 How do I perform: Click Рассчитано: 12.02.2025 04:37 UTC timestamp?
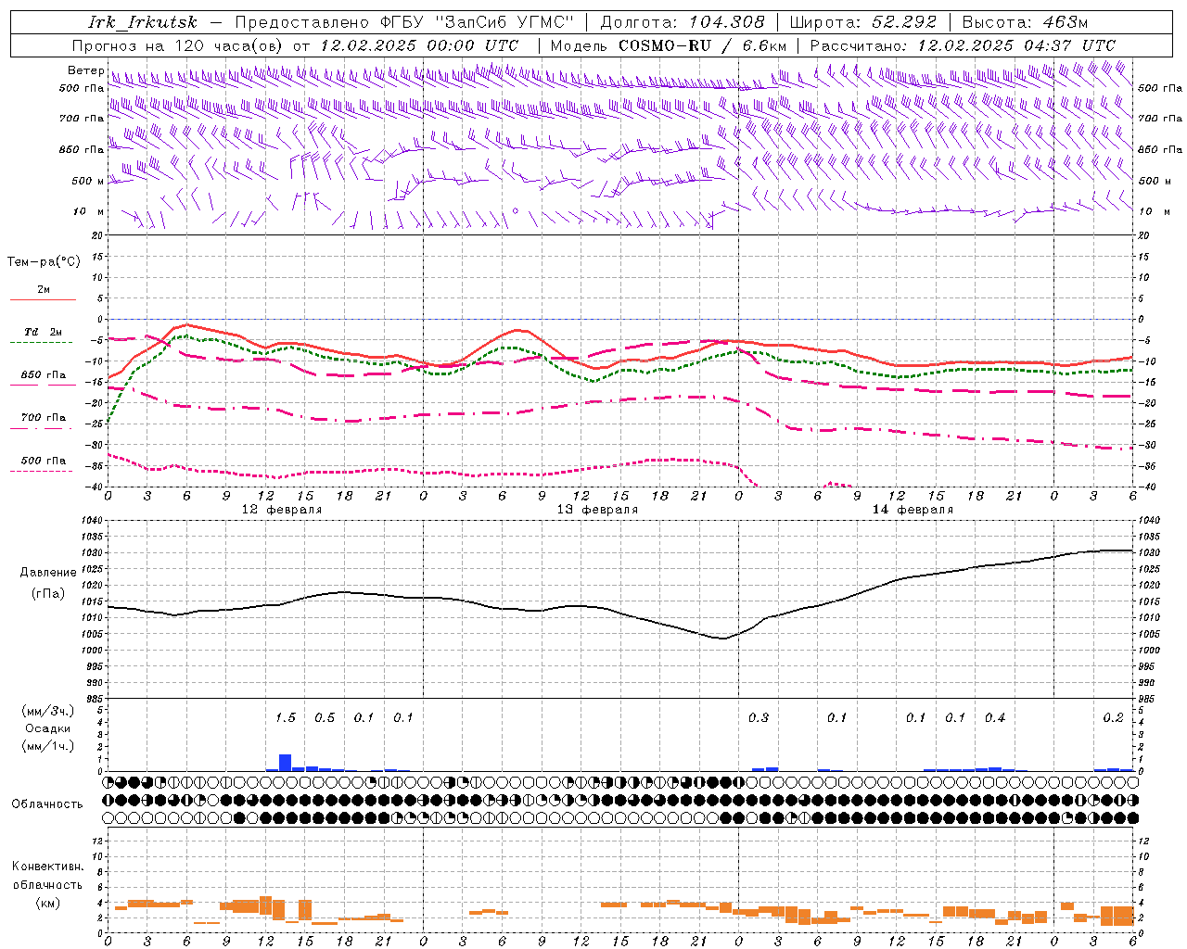point(963,45)
